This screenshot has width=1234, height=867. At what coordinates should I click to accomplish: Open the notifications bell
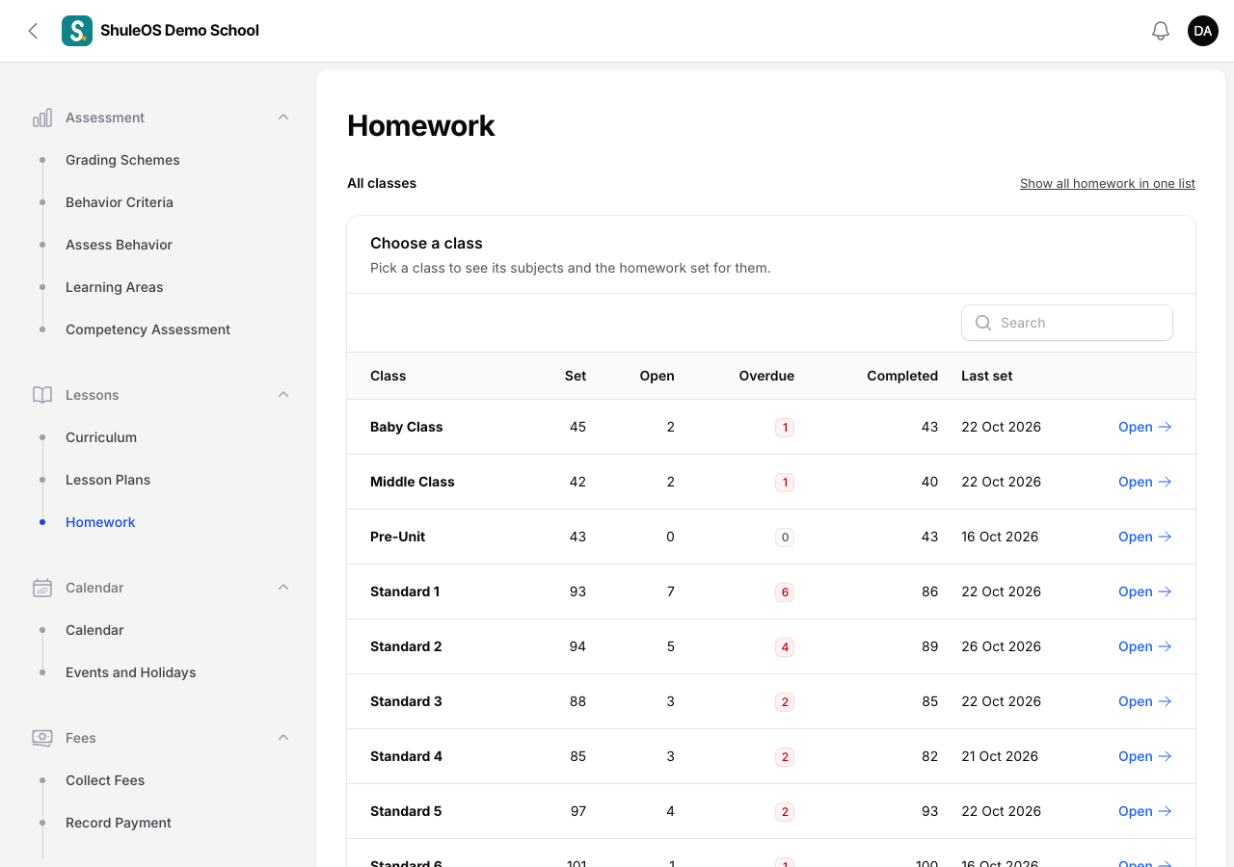coord(1161,31)
